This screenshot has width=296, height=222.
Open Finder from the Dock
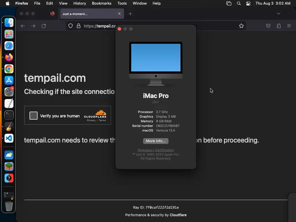9,23
